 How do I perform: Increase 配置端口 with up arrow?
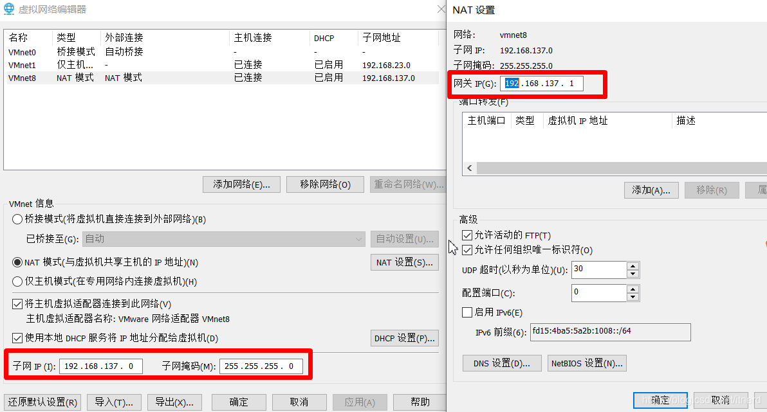click(633, 289)
